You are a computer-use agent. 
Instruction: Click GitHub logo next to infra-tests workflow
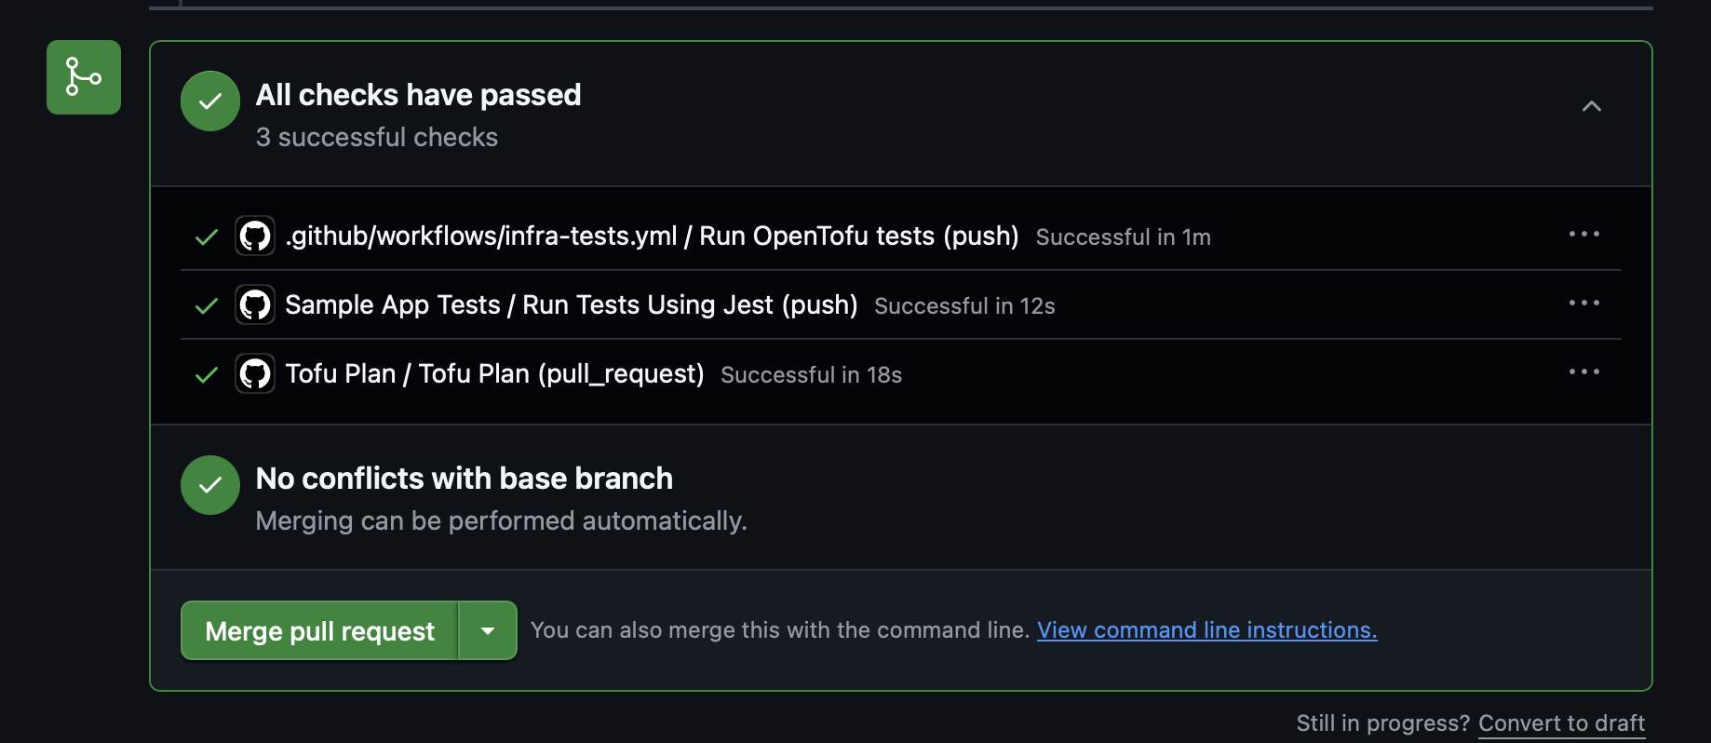(x=255, y=236)
